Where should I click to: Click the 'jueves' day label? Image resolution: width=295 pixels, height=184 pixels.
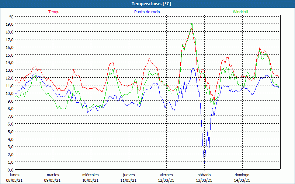129,175
